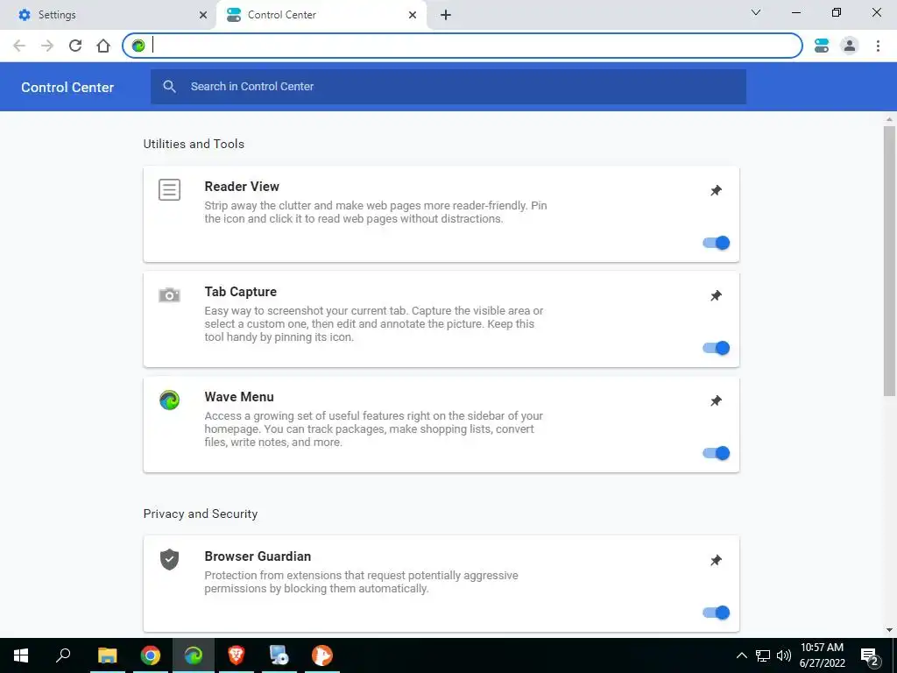This screenshot has width=897, height=673.
Task: Open a new browser tab
Action: (x=446, y=15)
